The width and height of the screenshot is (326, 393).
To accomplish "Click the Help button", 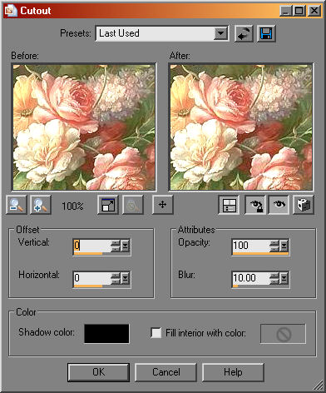I will 233,372.
